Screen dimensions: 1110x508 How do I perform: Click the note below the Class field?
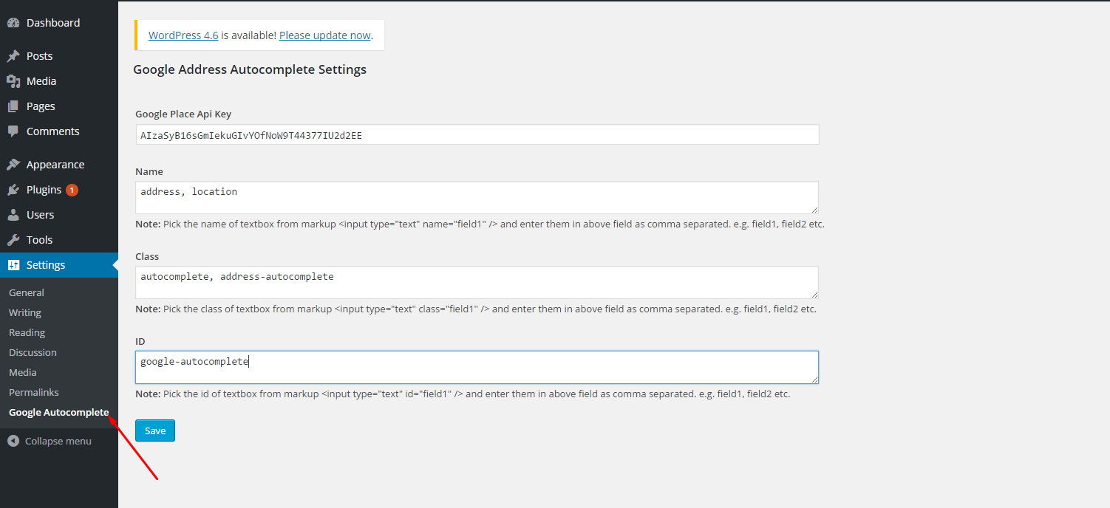(476, 309)
